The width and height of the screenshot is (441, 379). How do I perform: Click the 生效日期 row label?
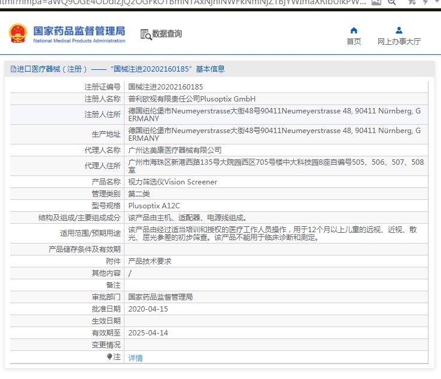point(106,321)
